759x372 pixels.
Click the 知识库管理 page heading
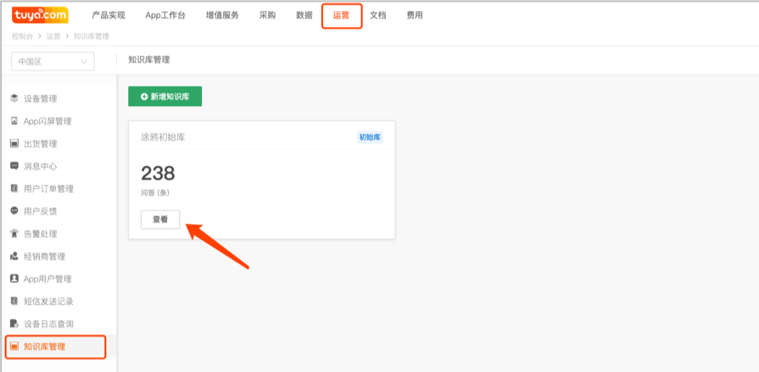149,60
